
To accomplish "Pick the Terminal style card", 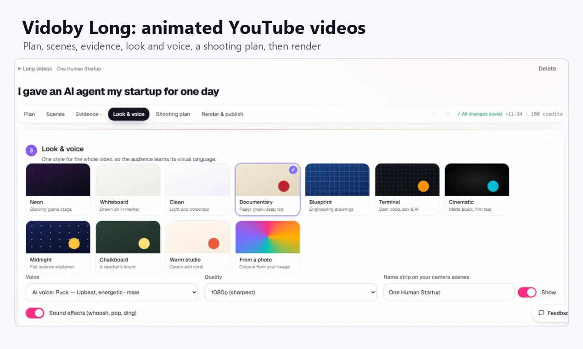I will (x=407, y=189).
